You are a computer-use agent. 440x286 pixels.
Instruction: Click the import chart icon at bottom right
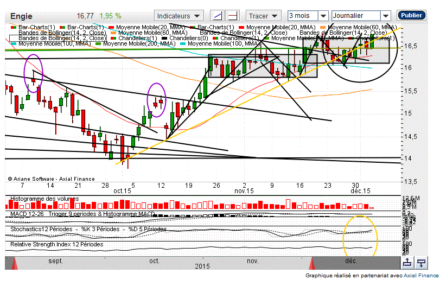pyautogui.click(x=422, y=263)
